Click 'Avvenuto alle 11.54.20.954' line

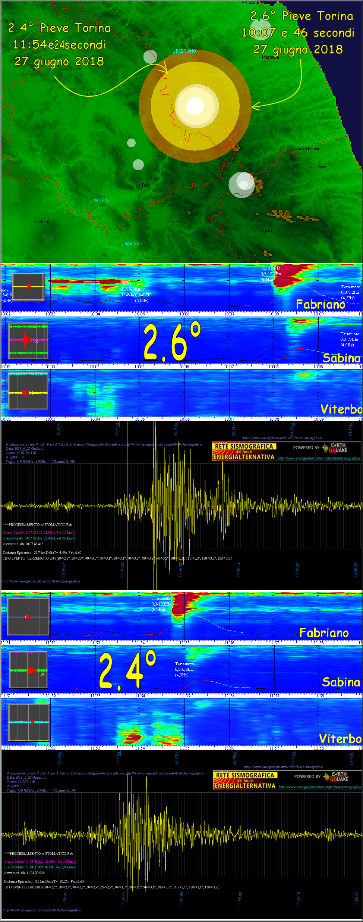pyautogui.click(x=24, y=873)
